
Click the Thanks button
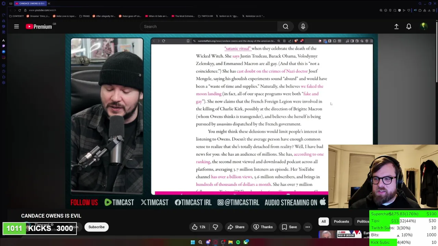263,227
